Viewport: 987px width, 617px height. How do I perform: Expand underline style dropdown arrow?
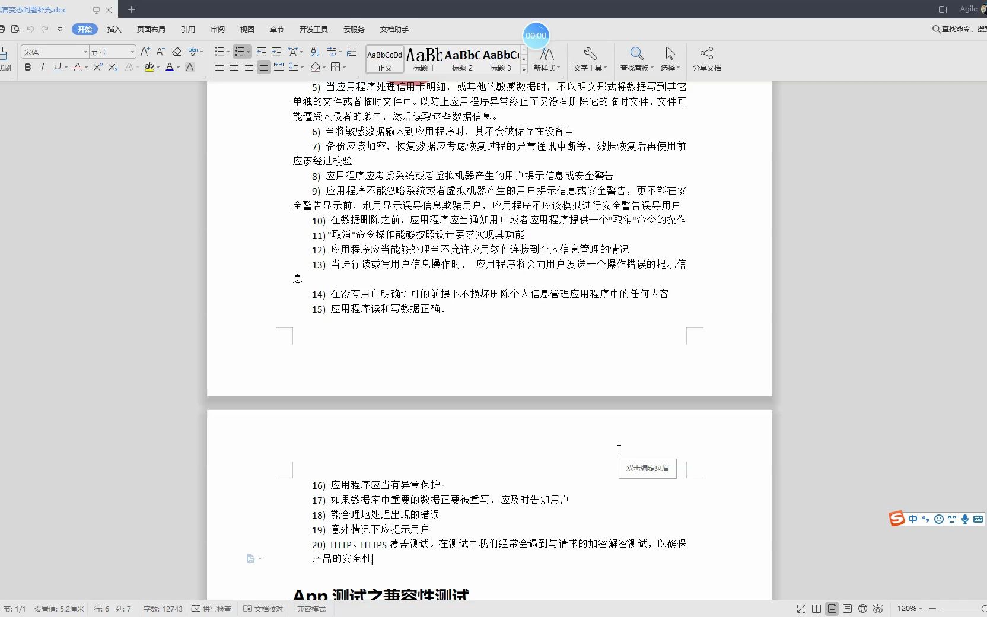(x=66, y=68)
